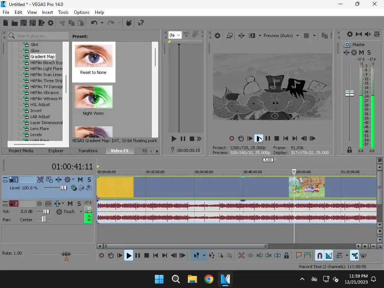Click the zoom edit tool magnifier icon

tap(229, 256)
